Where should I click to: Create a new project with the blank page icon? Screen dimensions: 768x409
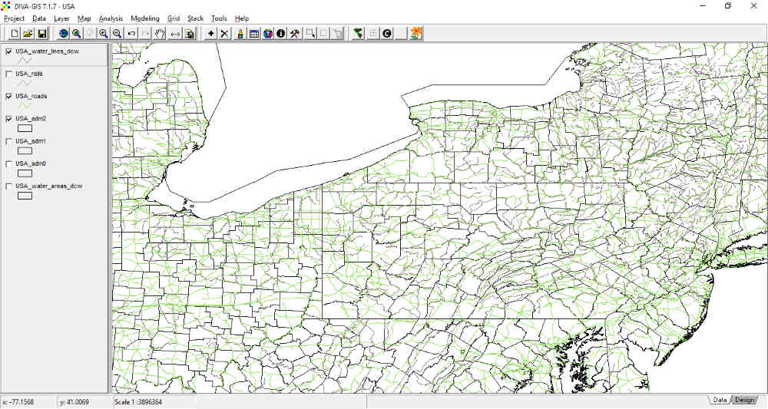point(15,33)
